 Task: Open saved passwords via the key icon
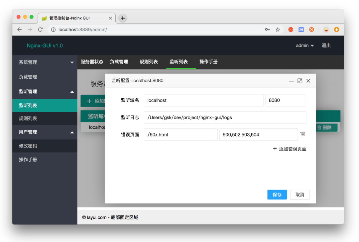(x=267, y=29)
